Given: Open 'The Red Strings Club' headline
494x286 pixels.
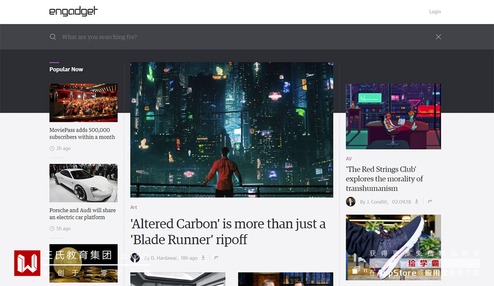Looking at the screenshot, I should (384, 179).
